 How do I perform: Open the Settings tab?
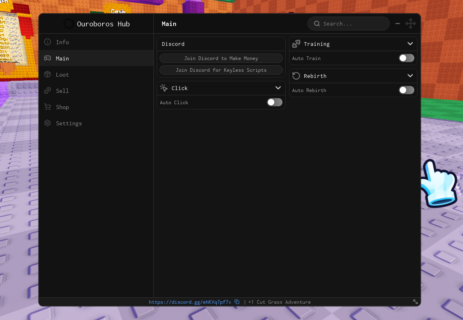[x=96, y=123]
